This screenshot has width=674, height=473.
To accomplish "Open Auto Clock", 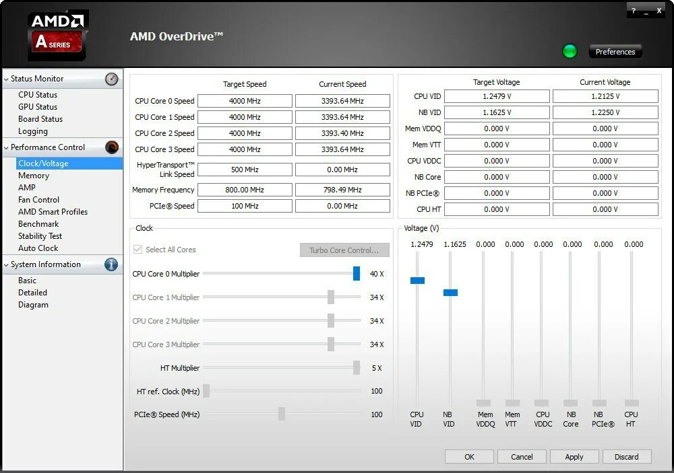I will (38, 248).
